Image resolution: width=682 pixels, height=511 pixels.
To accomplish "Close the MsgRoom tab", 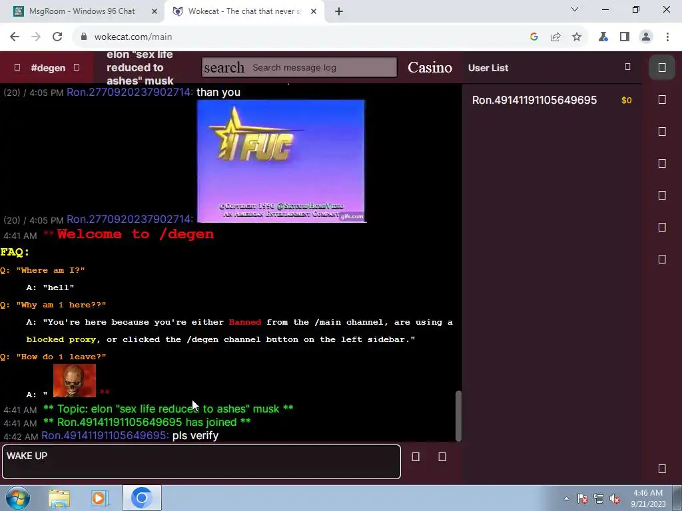I will point(155,11).
